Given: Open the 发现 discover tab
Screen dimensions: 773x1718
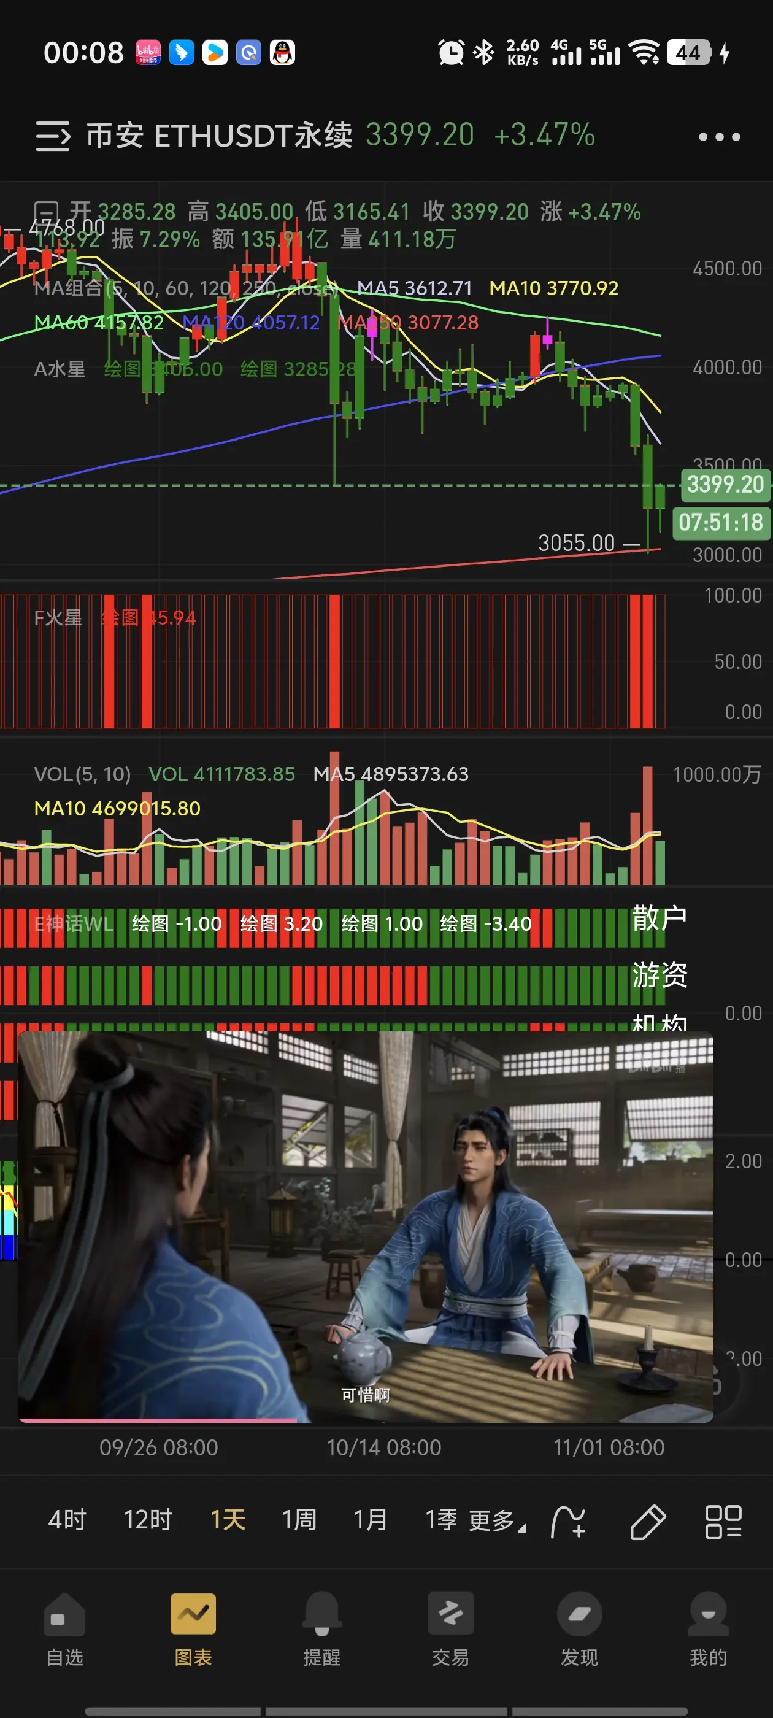Looking at the screenshot, I should tap(580, 1630).
